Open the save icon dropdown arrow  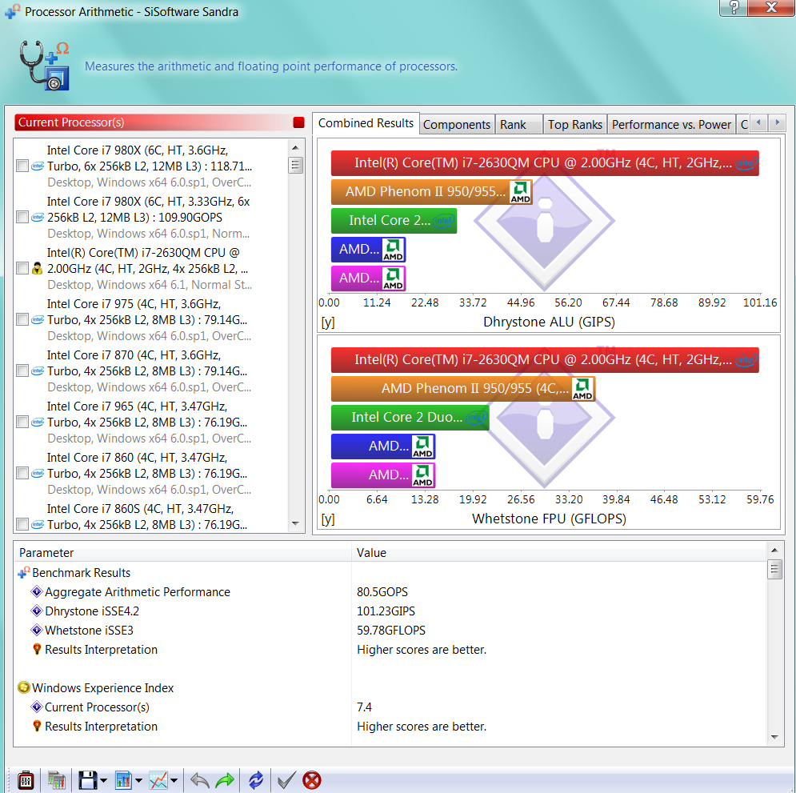pyautogui.click(x=104, y=780)
